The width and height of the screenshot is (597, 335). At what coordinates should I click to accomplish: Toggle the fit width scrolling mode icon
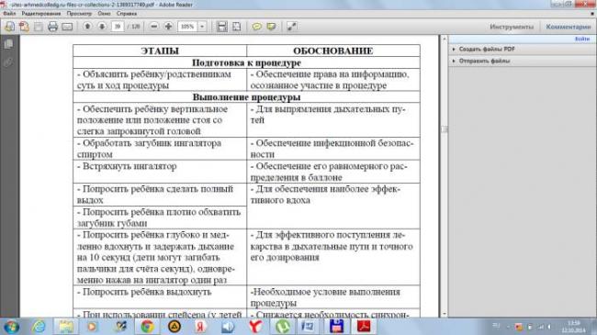coord(222,27)
